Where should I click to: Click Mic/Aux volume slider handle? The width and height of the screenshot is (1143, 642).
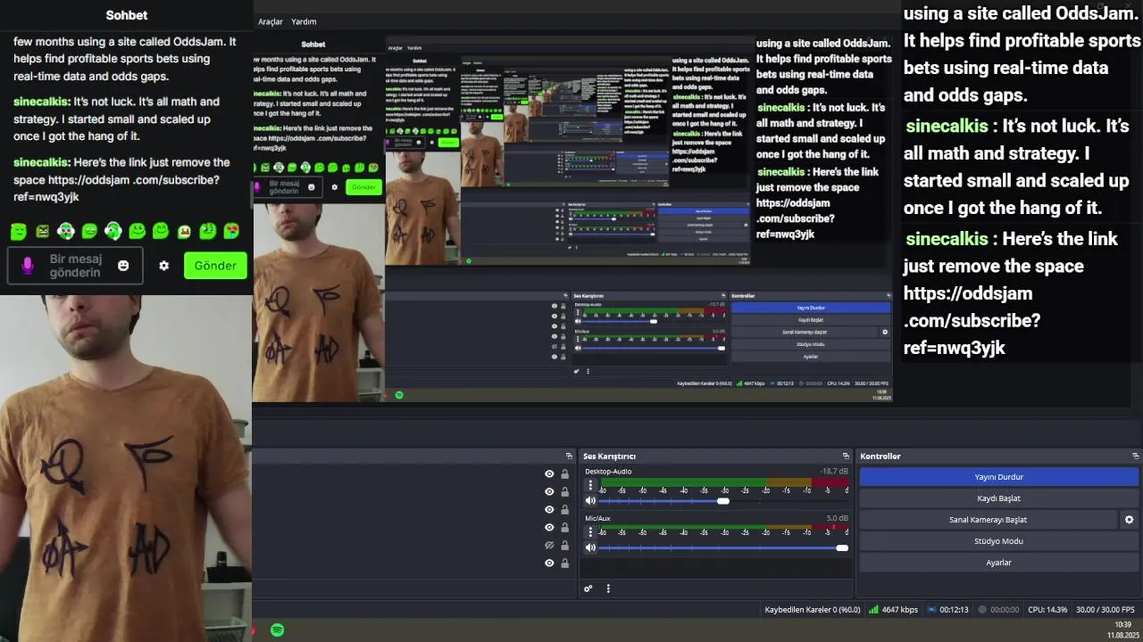click(842, 547)
